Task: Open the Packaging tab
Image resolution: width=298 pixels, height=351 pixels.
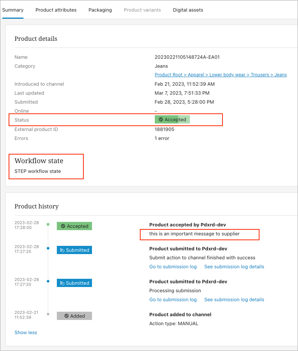Action: click(100, 10)
